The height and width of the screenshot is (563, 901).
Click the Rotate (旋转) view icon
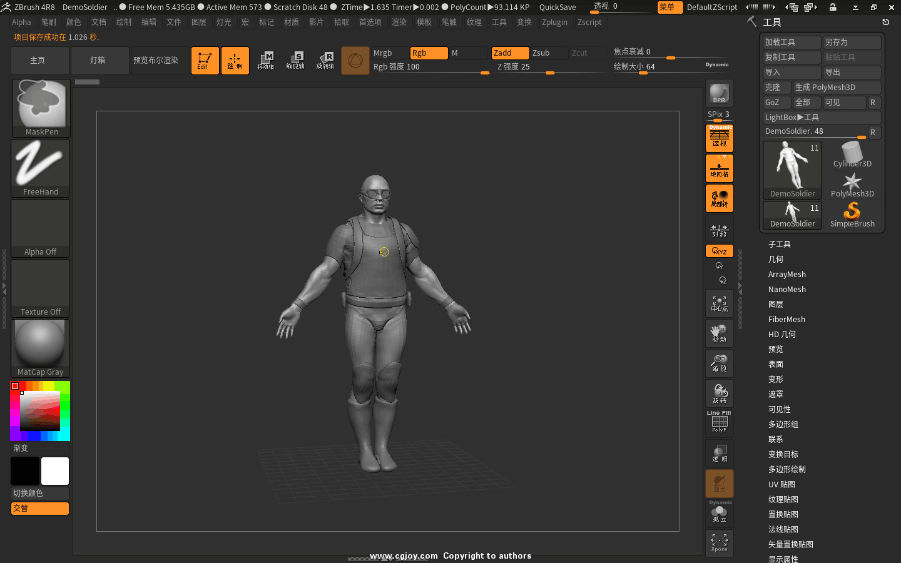(720, 393)
